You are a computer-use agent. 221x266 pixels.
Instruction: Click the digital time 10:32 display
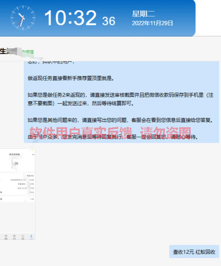(70, 18)
